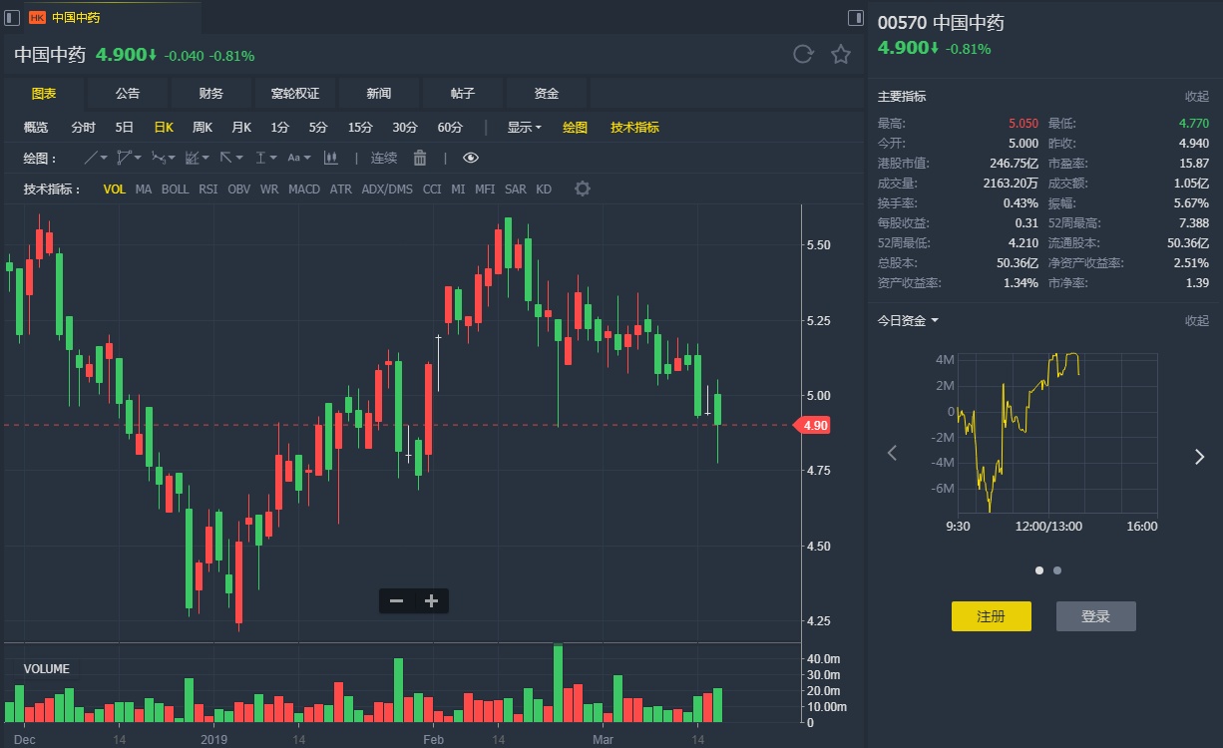
Task: Zoom in on the chart with the plus button
Action: pyautogui.click(x=431, y=600)
